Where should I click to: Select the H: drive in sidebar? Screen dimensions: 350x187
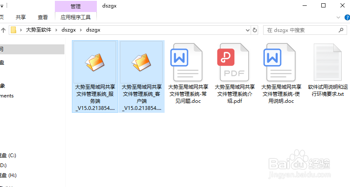(8, 175)
